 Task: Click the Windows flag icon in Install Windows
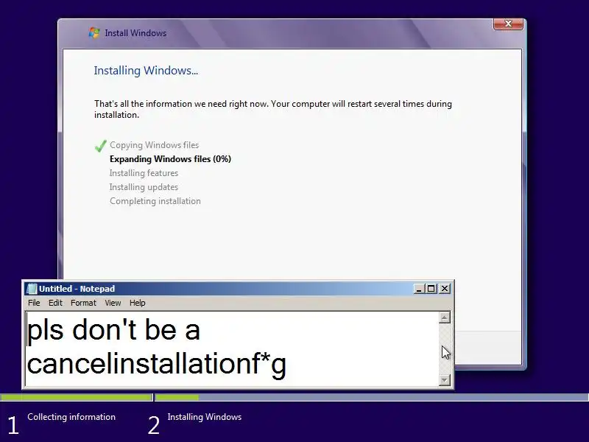tap(94, 32)
